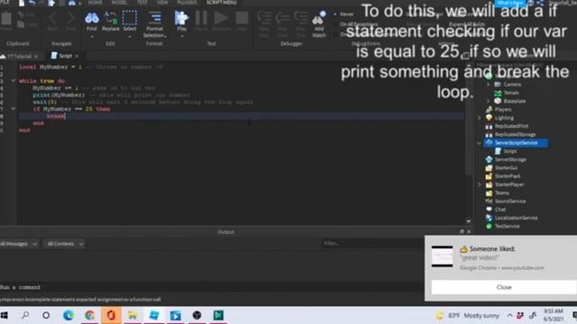Screen dimensions: 577x324
Task: Open the Someone liked notification thumbnail
Action: click(x=442, y=256)
